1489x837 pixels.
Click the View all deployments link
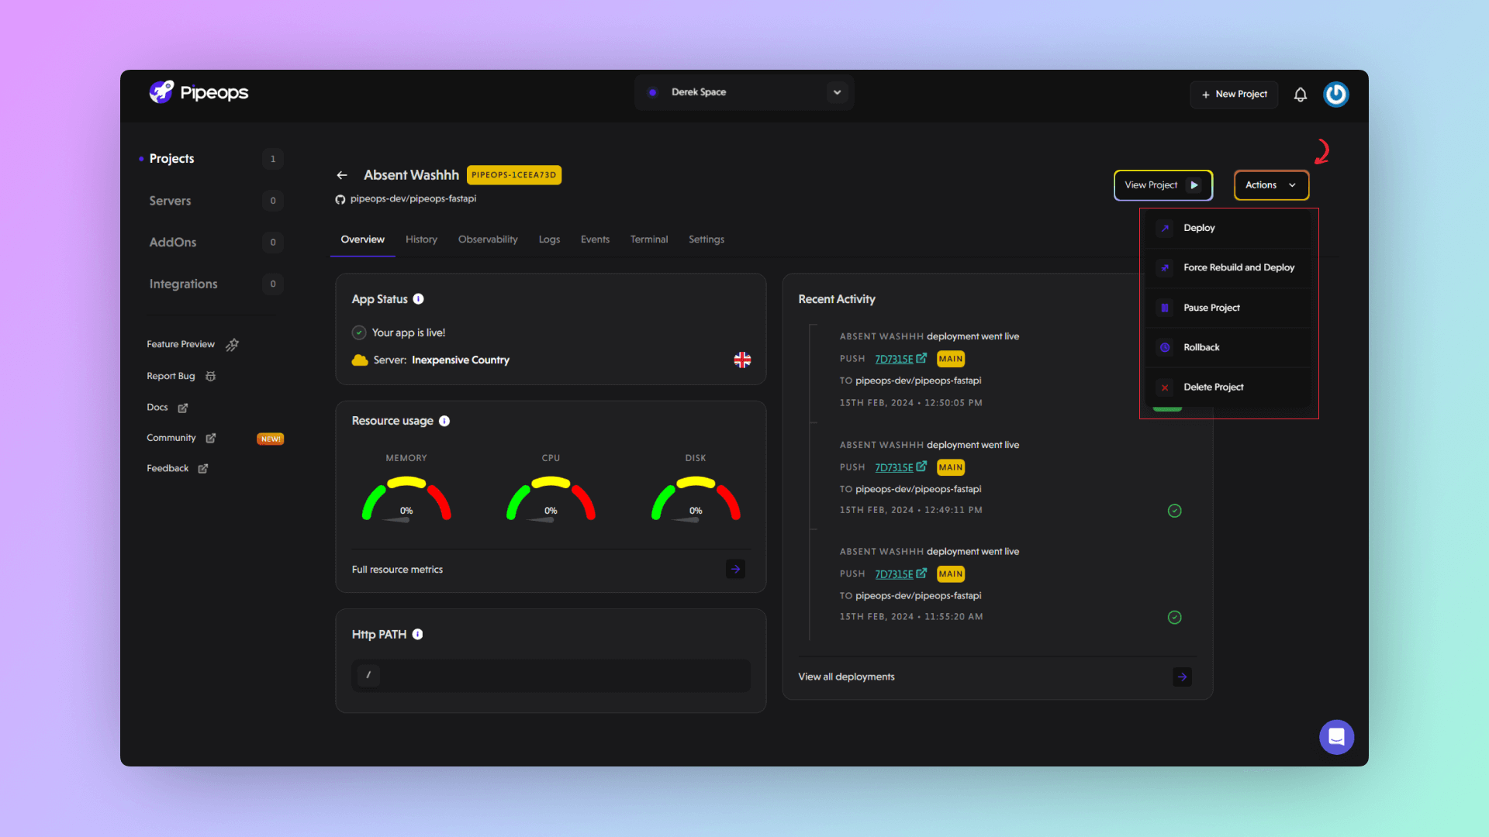pyautogui.click(x=846, y=676)
